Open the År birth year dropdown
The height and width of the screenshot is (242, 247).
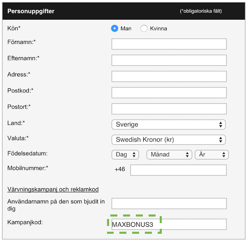coord(212,154)
